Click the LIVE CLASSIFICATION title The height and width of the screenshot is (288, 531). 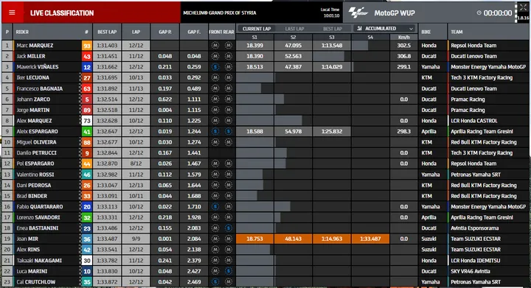point(62,13)
